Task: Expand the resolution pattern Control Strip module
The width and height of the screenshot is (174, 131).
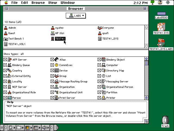Action: click(x=37, y=128)
